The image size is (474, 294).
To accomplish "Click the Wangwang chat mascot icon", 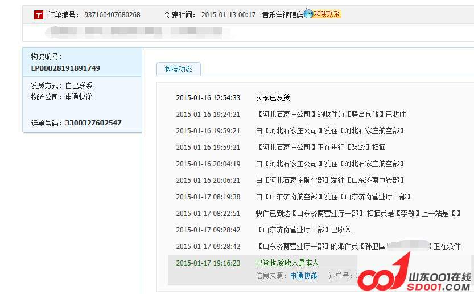I will click(308, 14).
